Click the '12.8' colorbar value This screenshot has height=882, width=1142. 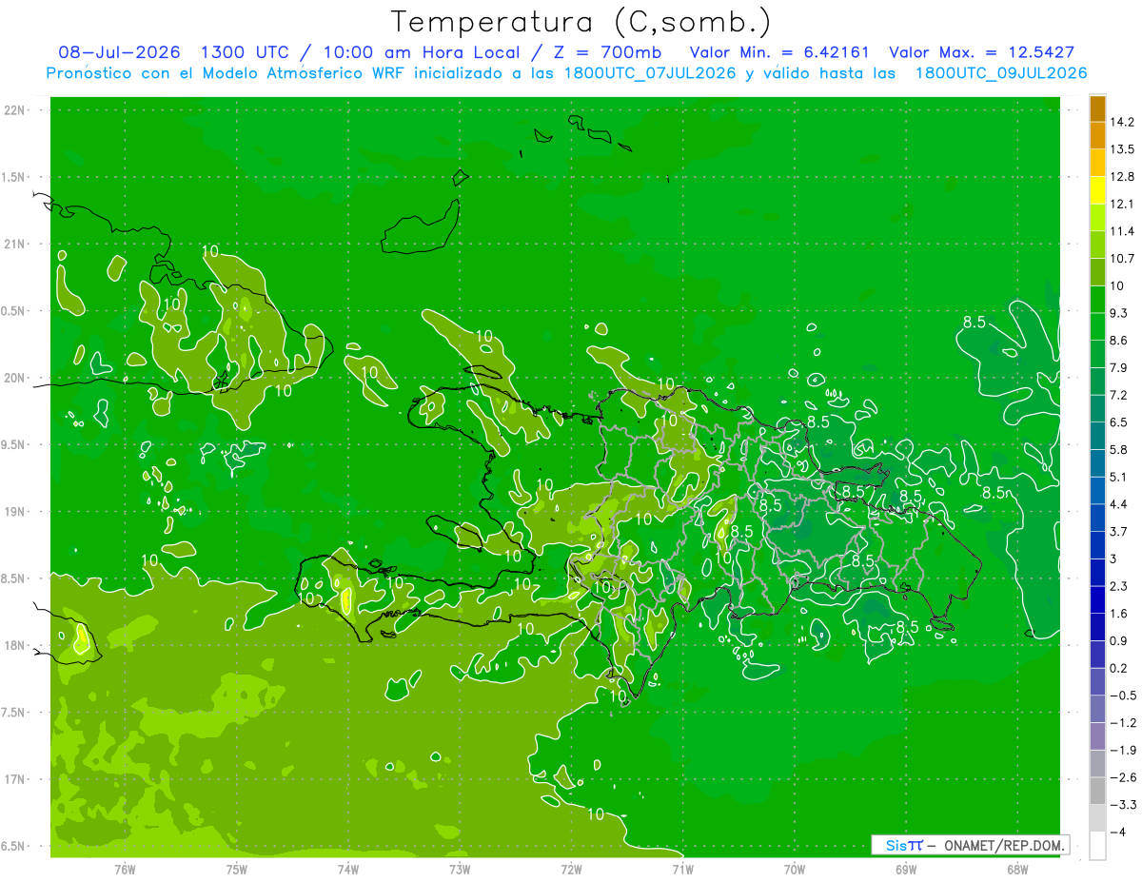click(1122, 176)
